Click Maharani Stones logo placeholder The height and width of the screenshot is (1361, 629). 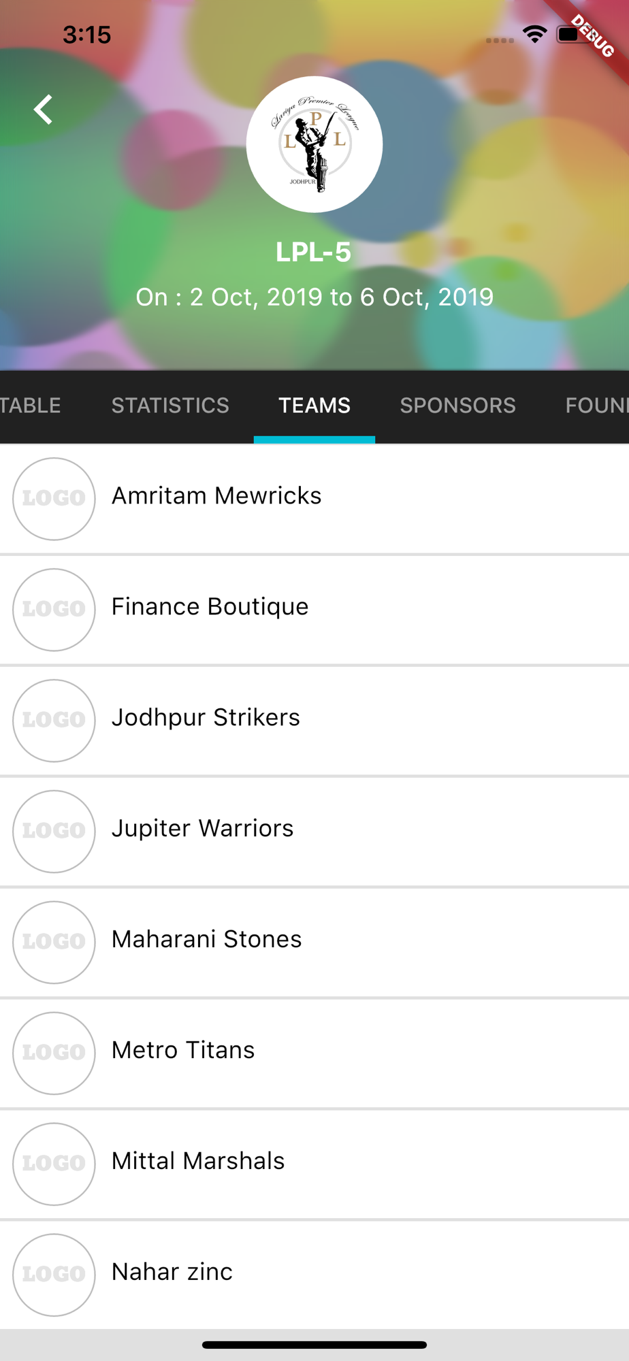pyautogui.click(x=54, y=942)
